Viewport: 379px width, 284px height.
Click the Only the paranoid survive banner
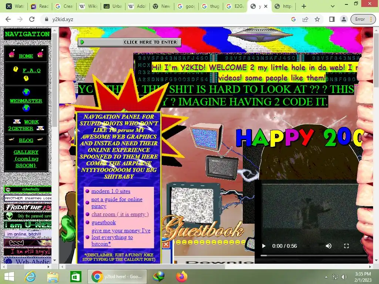tap(28, 216)
